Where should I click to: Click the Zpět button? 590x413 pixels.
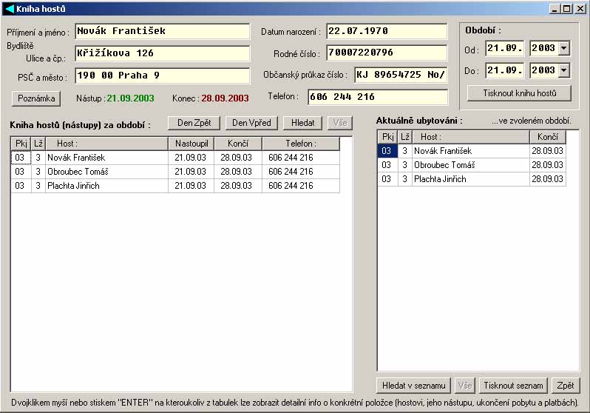565,386
